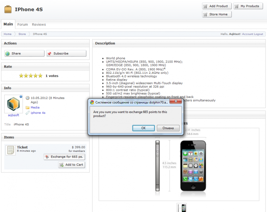Click the $ 399.00 price text
The height and width of the screenshot is (212, 267).
coord(78,147)
